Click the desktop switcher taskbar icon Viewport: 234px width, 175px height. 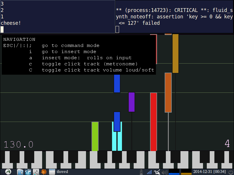click(28, 172)
